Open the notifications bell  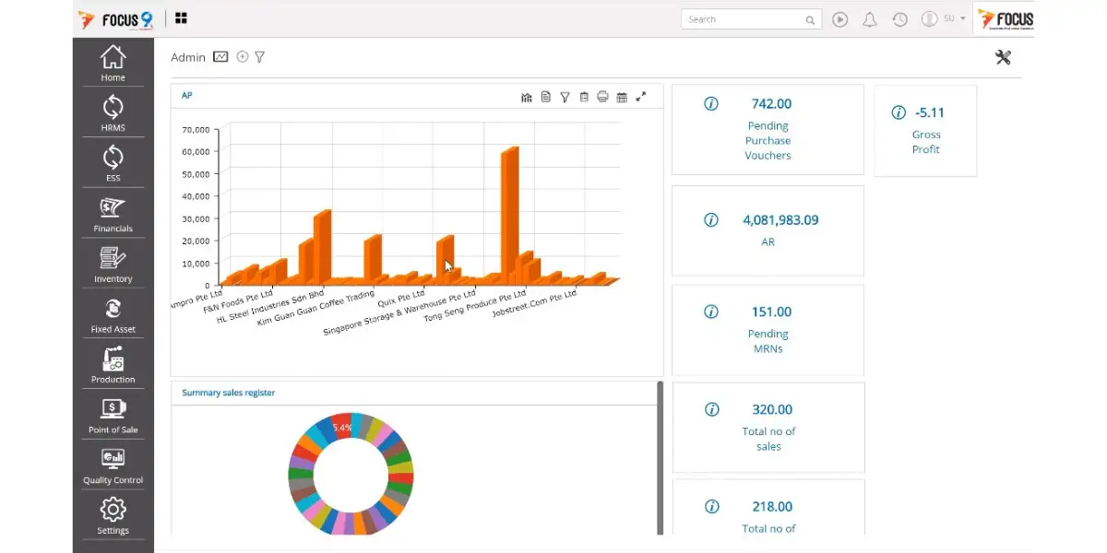pos(869,19)
